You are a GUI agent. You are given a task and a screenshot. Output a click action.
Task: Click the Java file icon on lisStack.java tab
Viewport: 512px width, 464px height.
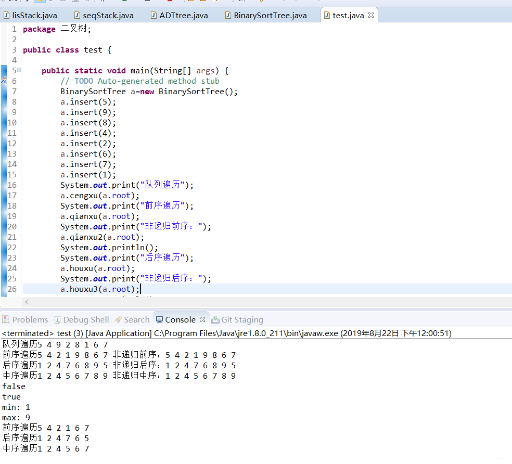[7, 16]
